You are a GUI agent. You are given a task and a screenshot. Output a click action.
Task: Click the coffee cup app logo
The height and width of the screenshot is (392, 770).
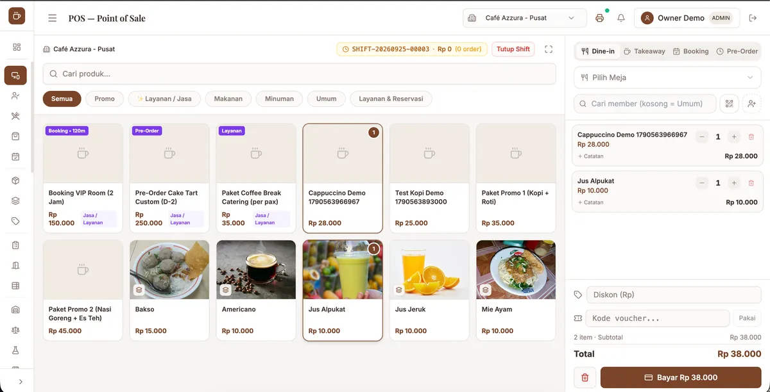coord(17,16)
